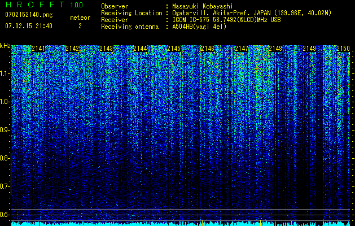Click the 0.9 frequency axis label
The width and height of the screenshot is (355, 226).
tap(5, 130)
